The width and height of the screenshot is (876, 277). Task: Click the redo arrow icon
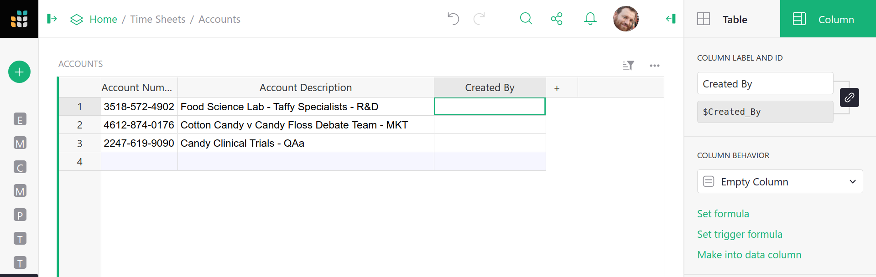pyautogui.click(x=479, y=19)
